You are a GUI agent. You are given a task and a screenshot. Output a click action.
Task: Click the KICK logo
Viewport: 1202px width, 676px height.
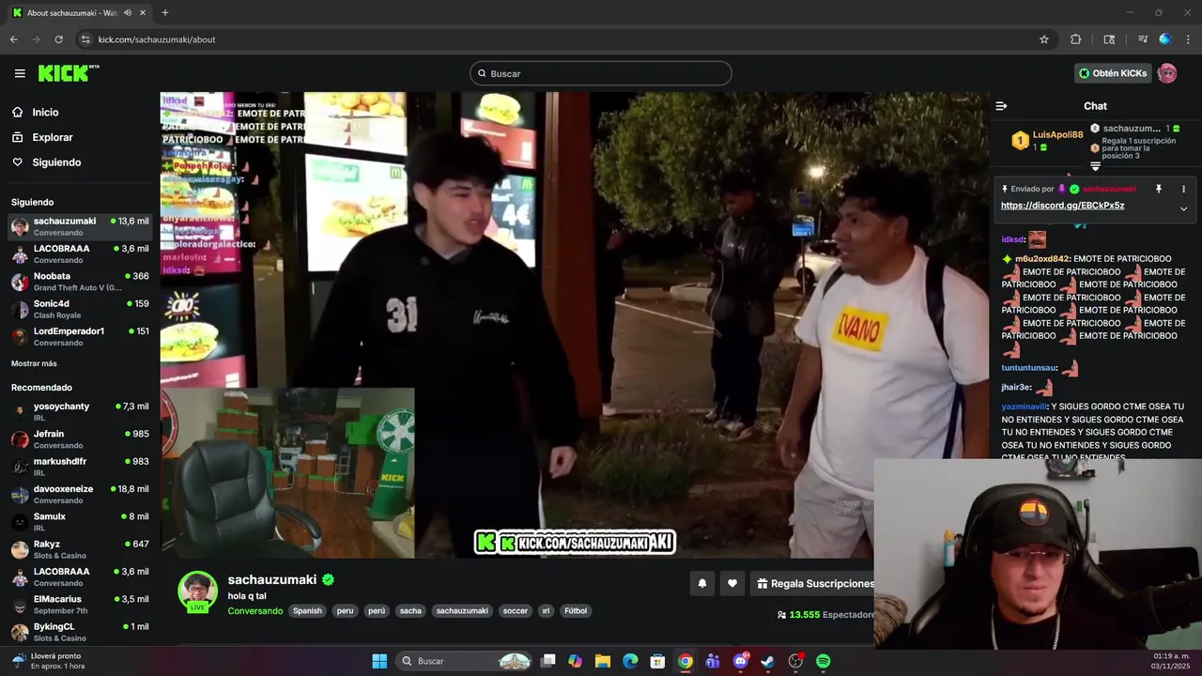point(68,73)
